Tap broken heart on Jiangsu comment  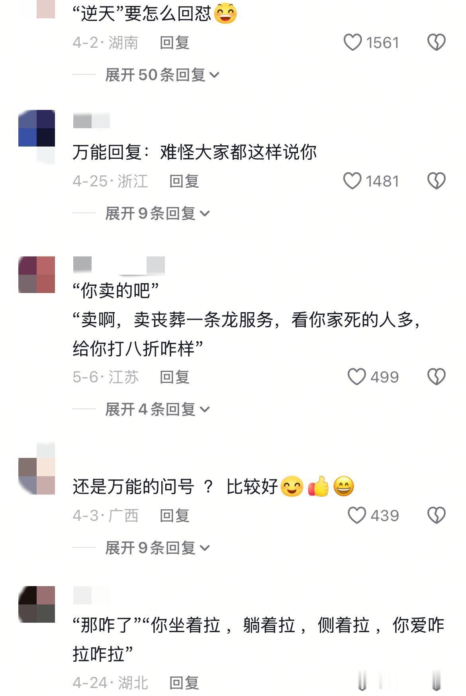(437, 377)
